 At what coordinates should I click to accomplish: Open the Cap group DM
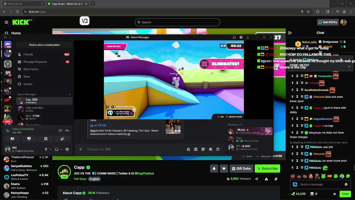(x=44, y=101)
